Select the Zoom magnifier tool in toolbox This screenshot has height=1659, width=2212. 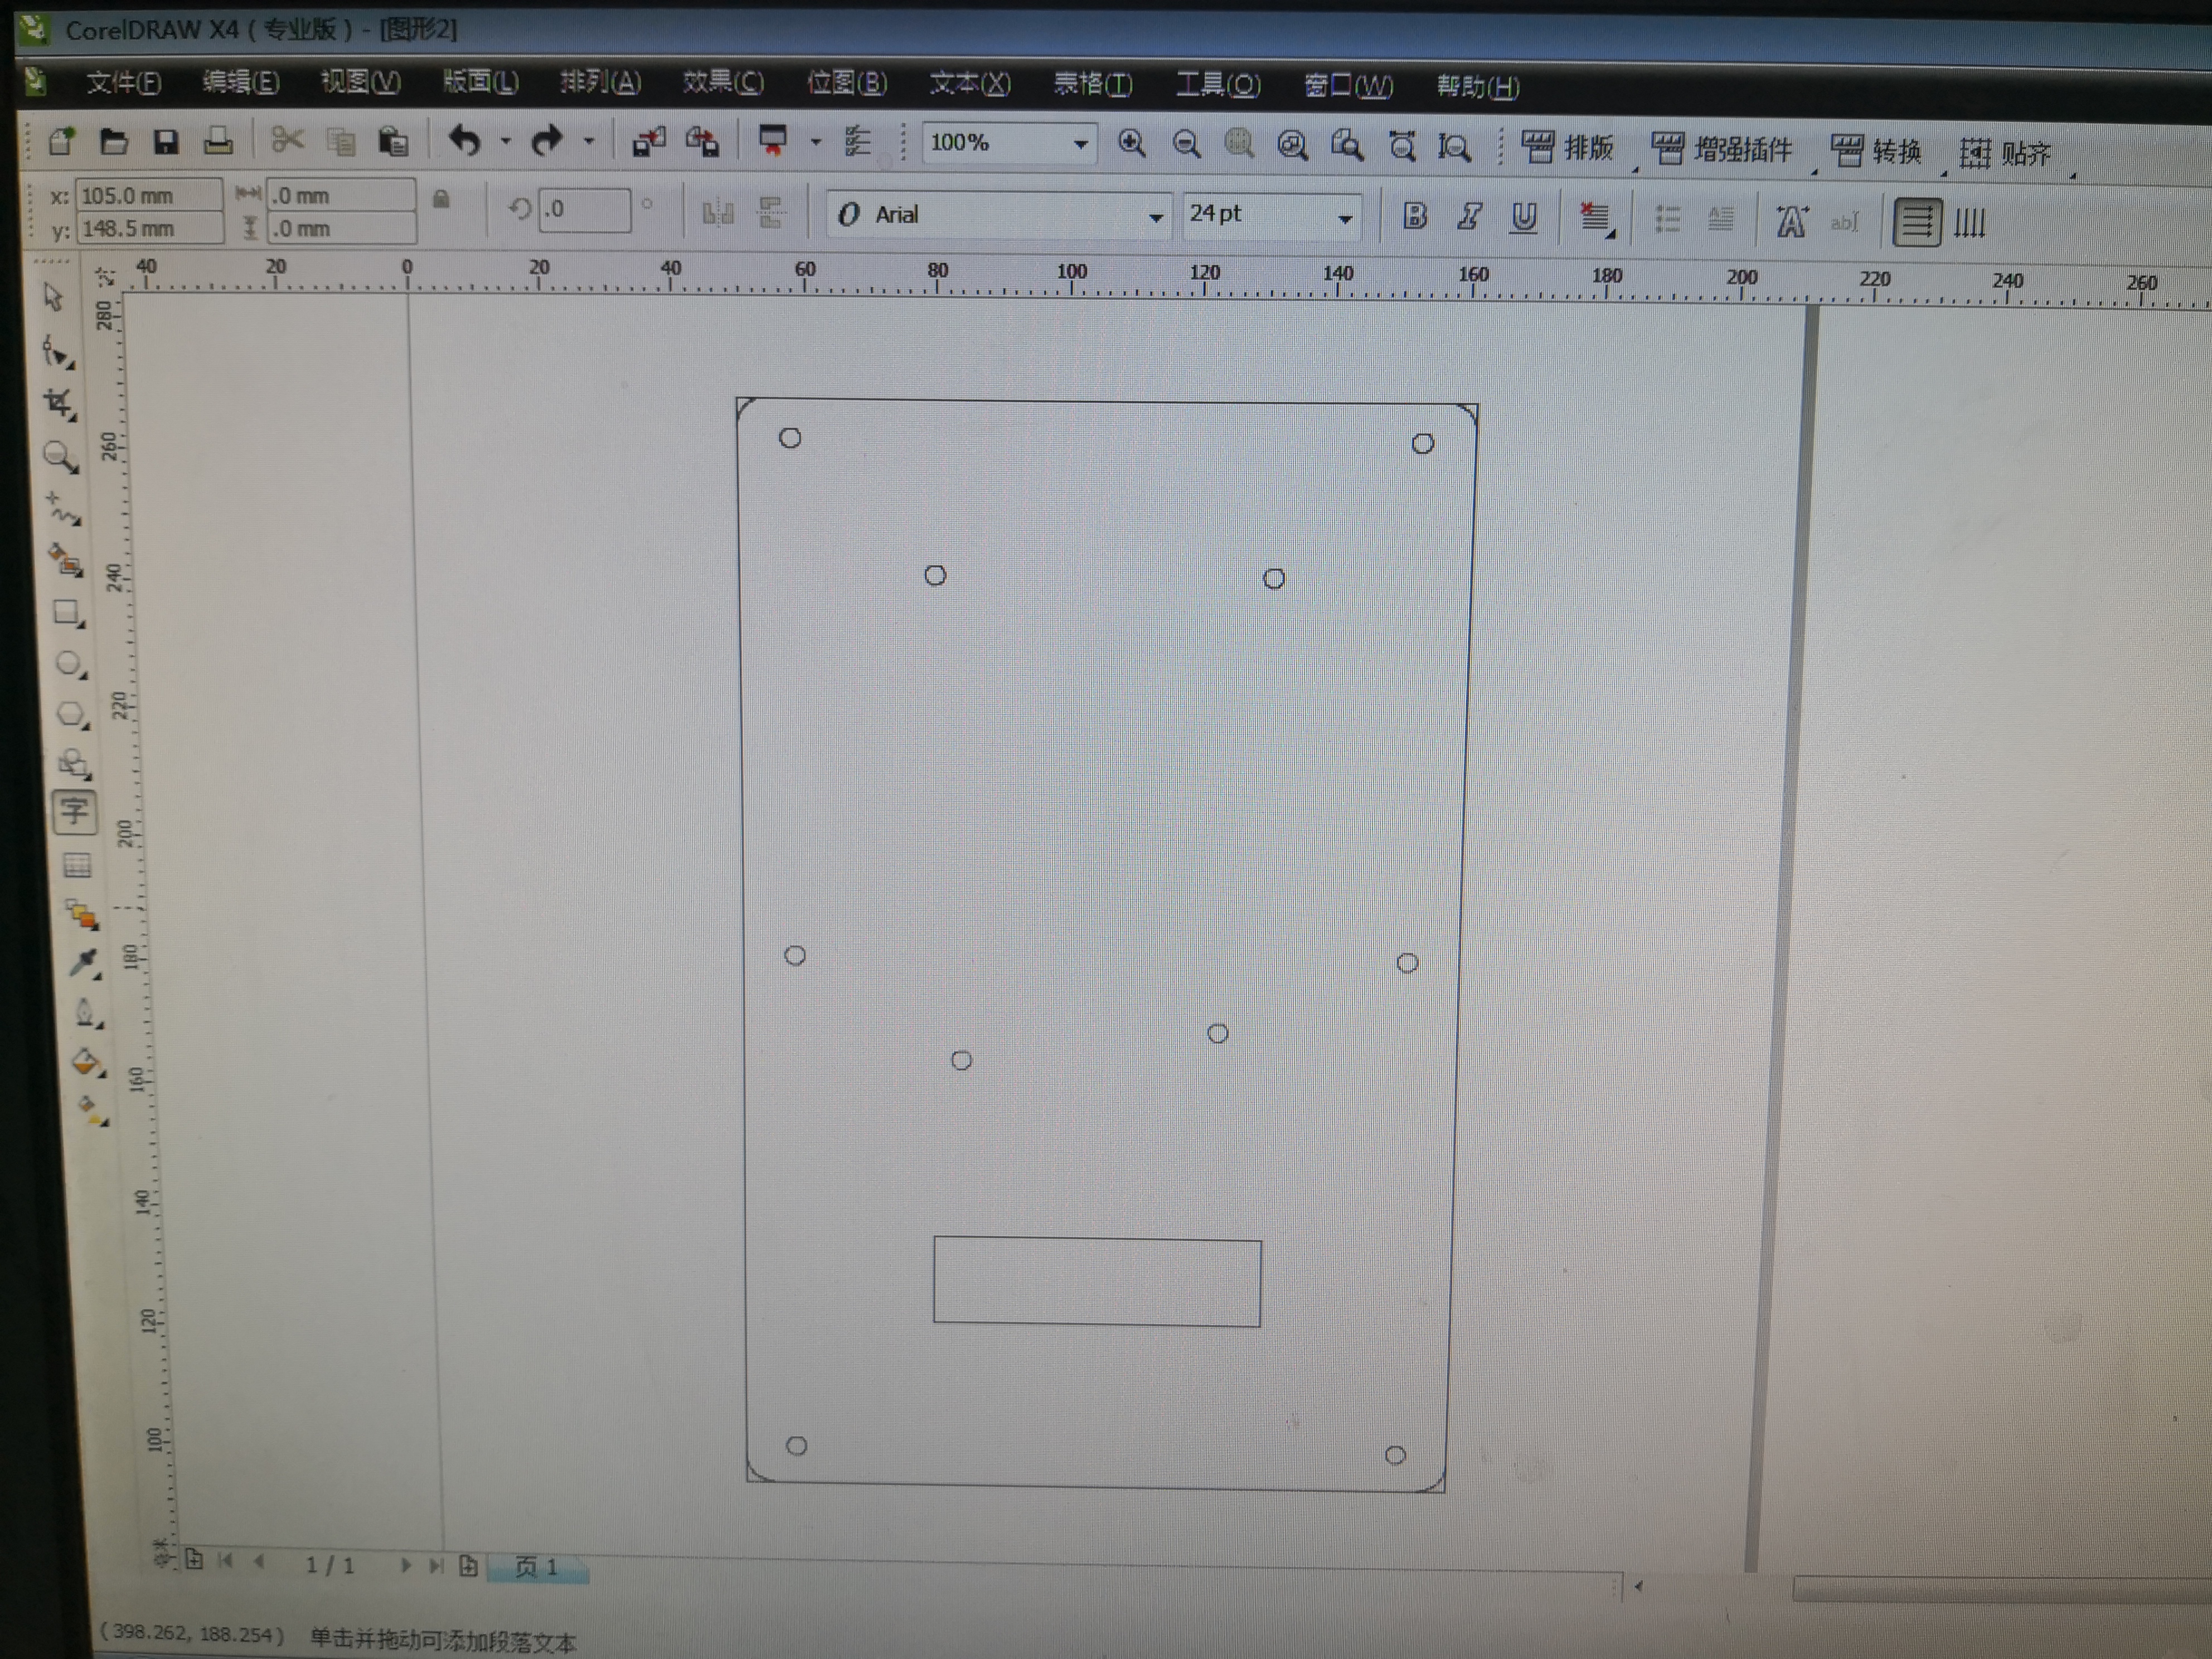61,457
